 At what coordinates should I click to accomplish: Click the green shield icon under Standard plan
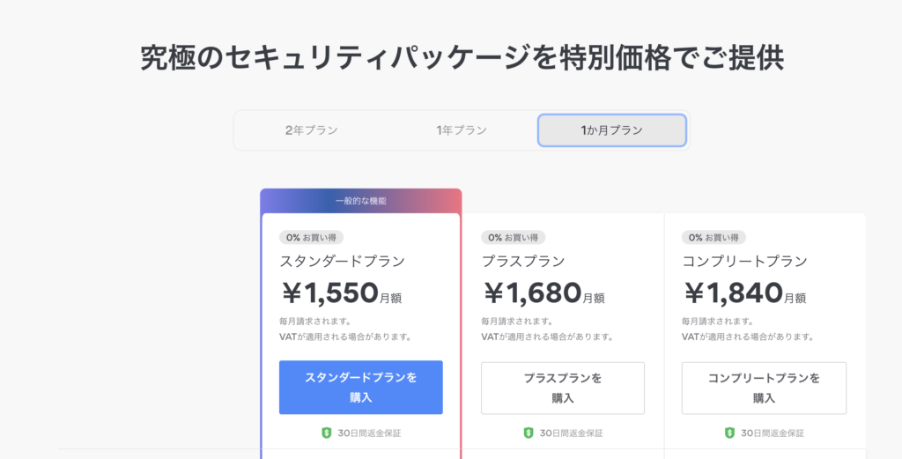coord(327,433)
